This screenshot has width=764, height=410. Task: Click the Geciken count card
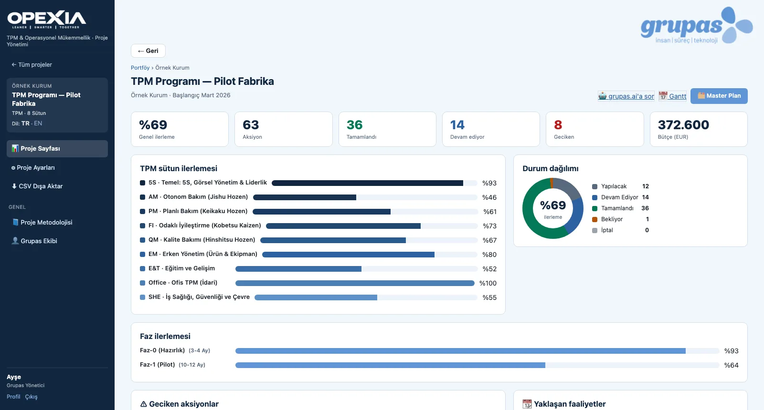(x=595, y=129)
